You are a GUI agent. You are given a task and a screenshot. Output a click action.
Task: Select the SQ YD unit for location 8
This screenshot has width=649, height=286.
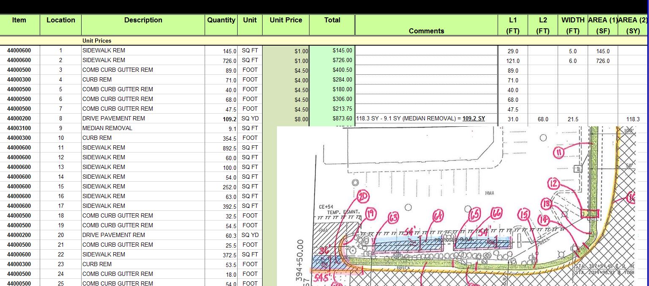tap(250, 118)
